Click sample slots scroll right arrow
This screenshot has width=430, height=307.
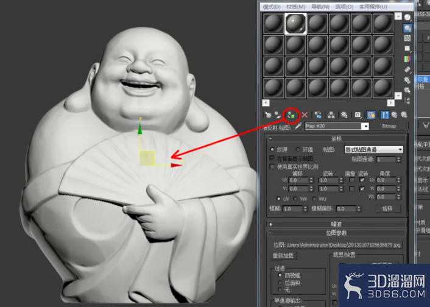click(391, 102)
